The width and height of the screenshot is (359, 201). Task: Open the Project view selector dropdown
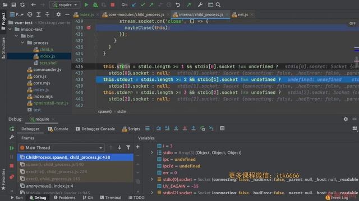pyautogui.click(x=17, y=15)
